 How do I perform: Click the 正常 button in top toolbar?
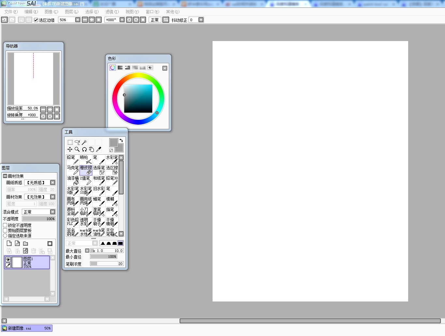coord(155,20)
